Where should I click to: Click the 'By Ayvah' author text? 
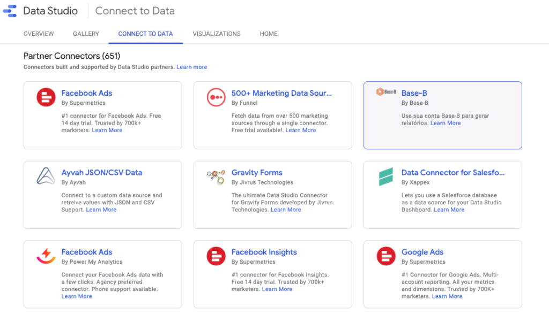pyautogui.click(x=73, y=182)
